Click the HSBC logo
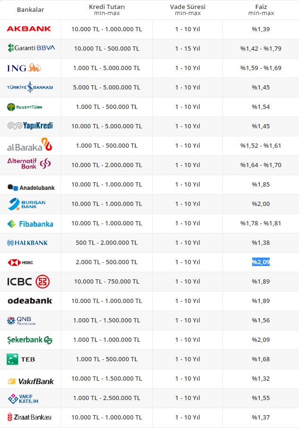This screenshot has height=428, width=299. 20,262
